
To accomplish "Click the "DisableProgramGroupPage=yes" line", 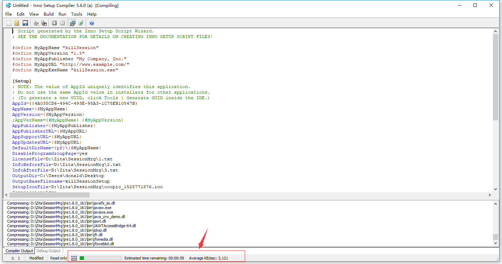I will click(50, 153).
